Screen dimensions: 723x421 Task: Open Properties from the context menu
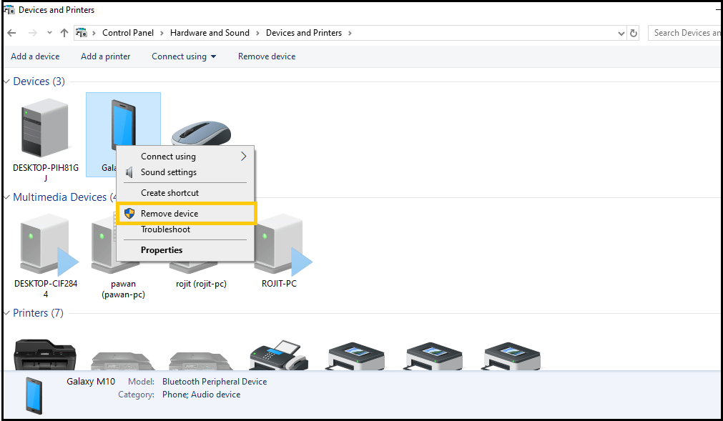tap(162, 249)
